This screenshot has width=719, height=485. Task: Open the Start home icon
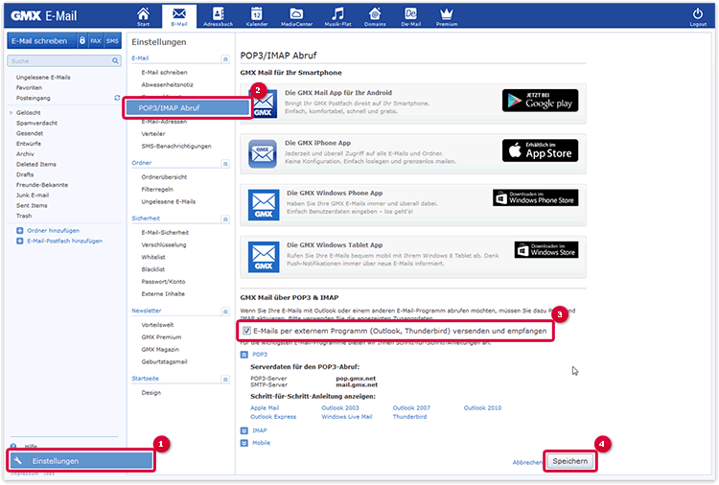pos(143,16)
